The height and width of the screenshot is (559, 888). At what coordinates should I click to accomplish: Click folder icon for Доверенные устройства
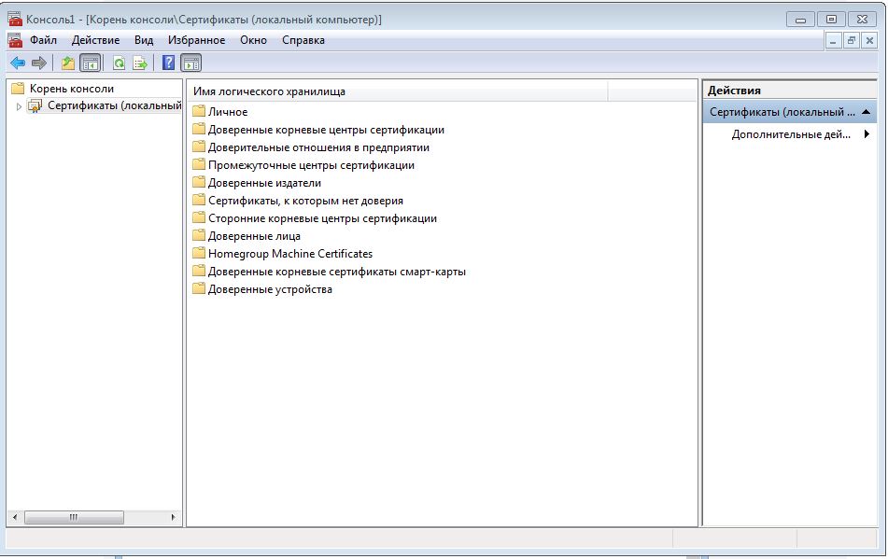[198, 289]
